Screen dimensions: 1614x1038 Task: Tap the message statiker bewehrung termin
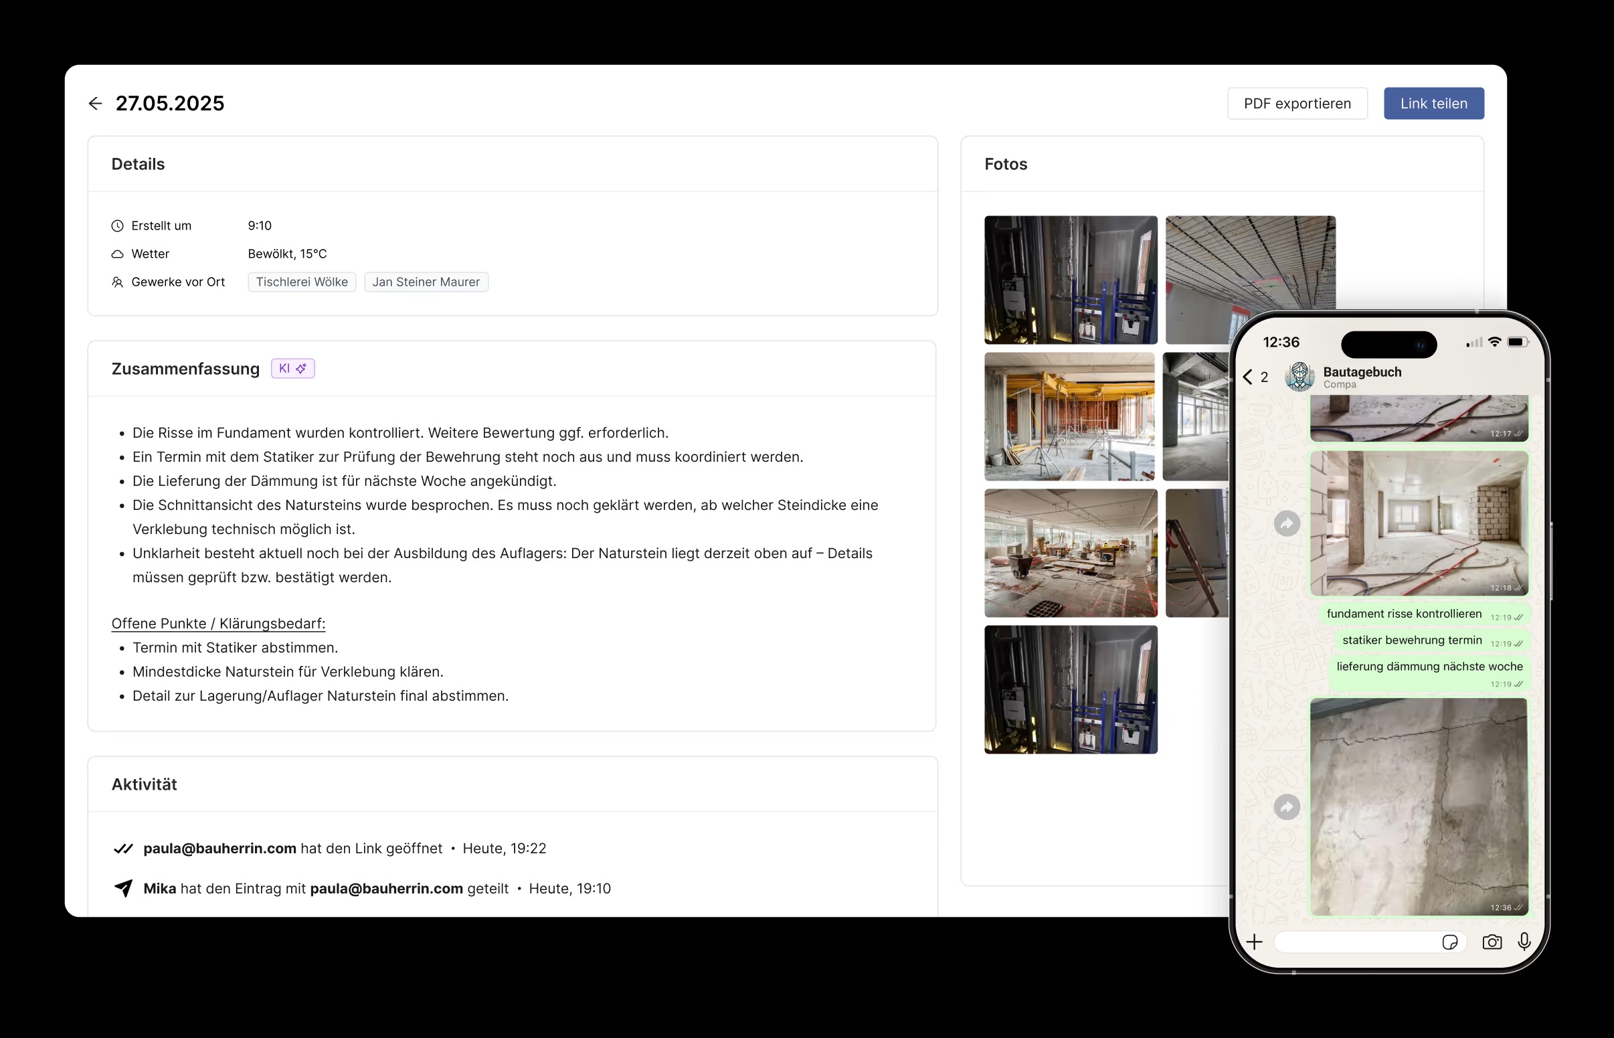1432,641
